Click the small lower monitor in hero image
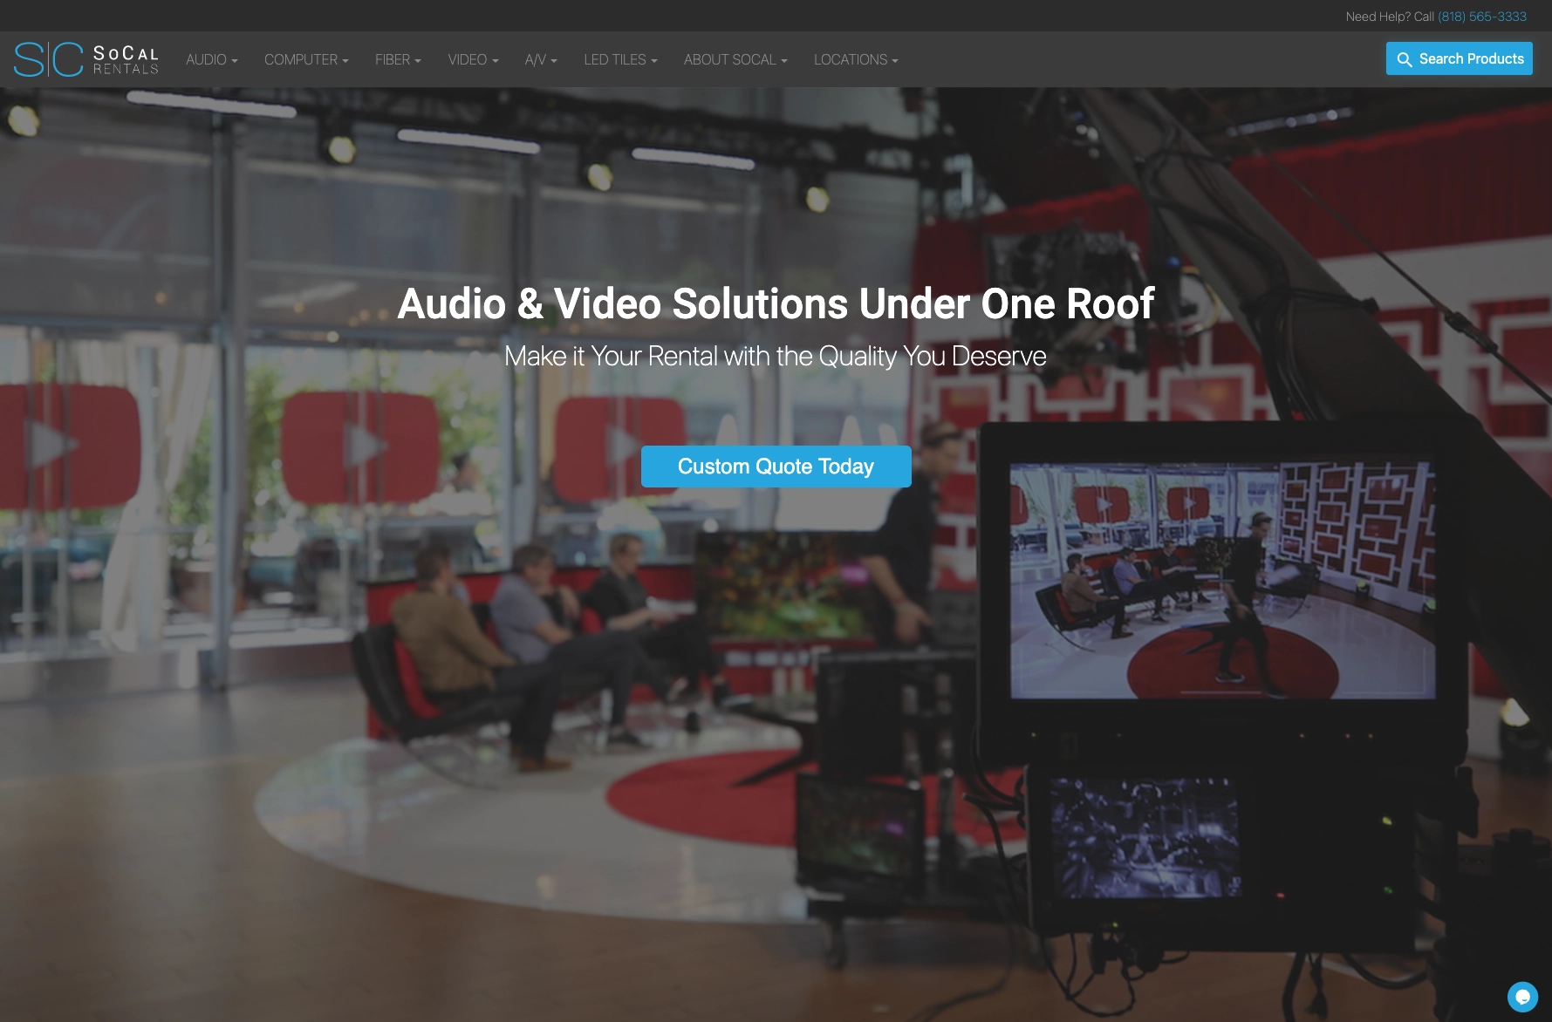 [1144, 838]
